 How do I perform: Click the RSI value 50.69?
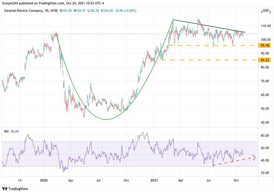(15, 131)
